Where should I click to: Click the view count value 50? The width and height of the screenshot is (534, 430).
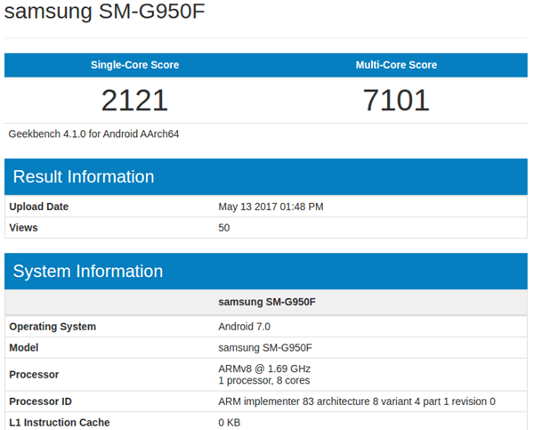[x=224, y=228]
